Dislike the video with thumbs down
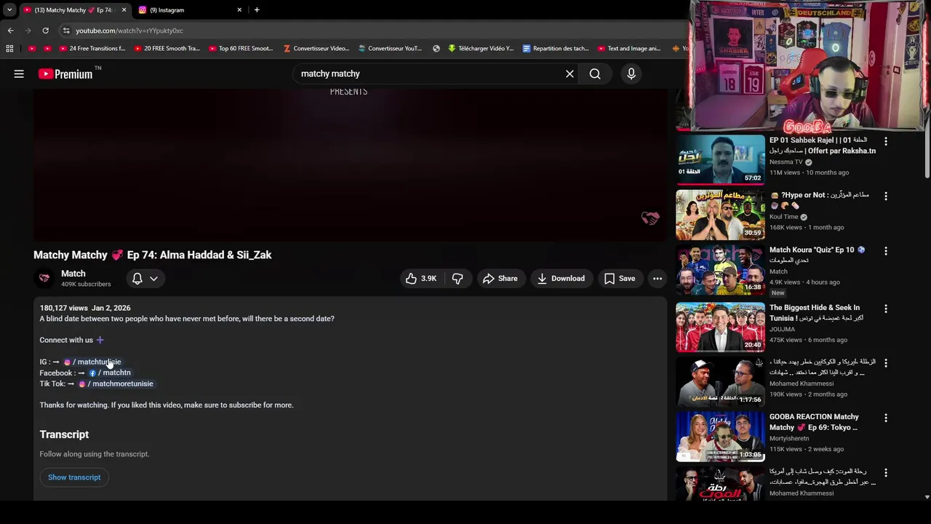This screenshot has width=931, height=524. [457, 278]
